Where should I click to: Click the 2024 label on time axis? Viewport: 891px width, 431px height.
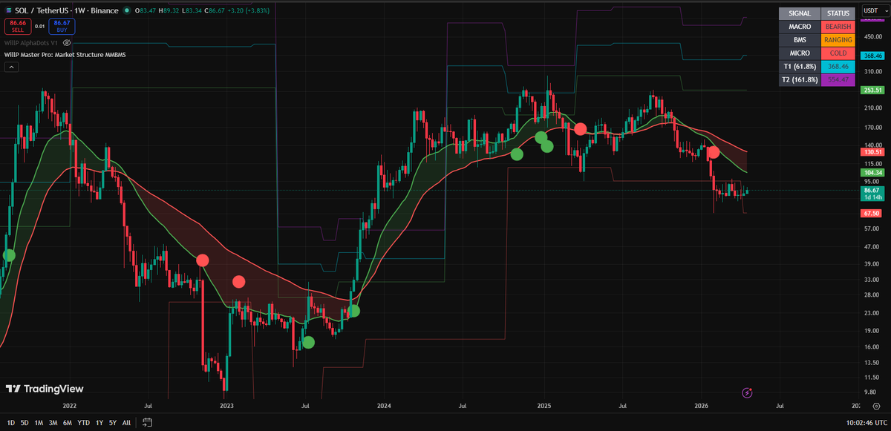(x=385, y=407)
